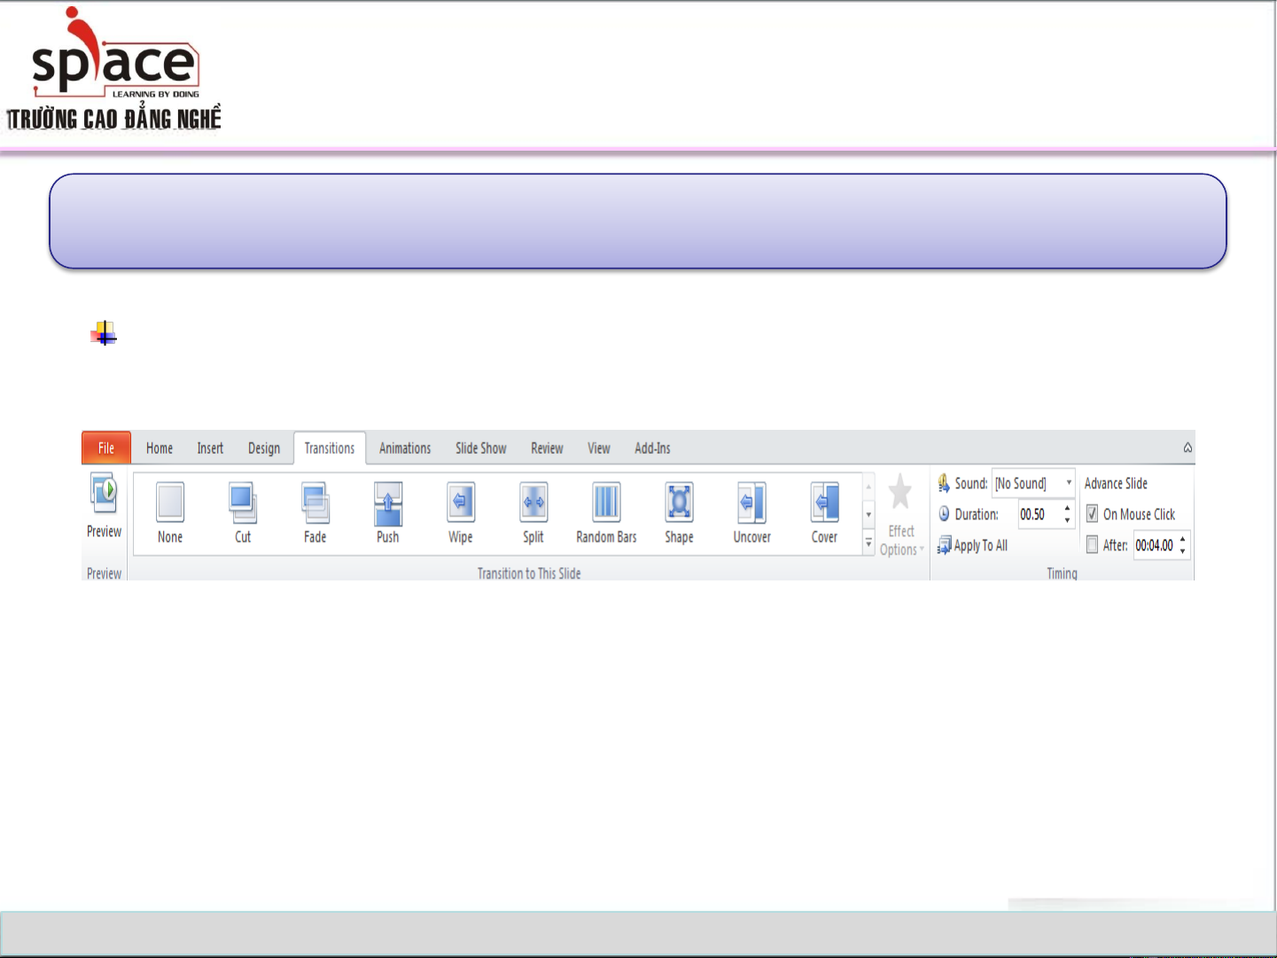1277x958 pixels.
Task: Click the Apply To All button
Action: [973, 546]
